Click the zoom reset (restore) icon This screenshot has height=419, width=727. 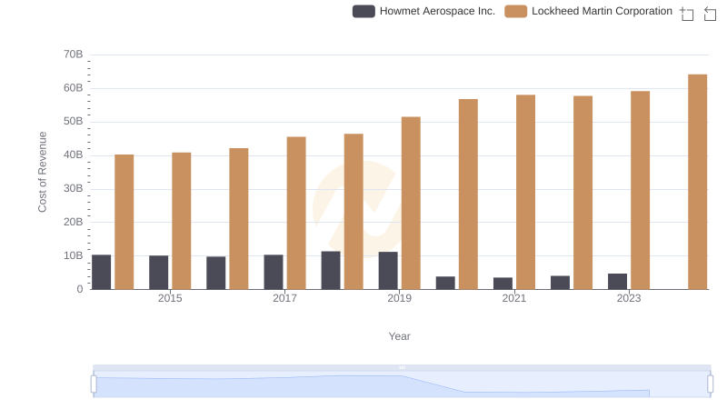710,14
